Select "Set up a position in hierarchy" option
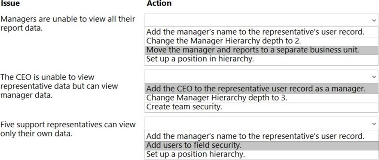 tap(200, 59)
